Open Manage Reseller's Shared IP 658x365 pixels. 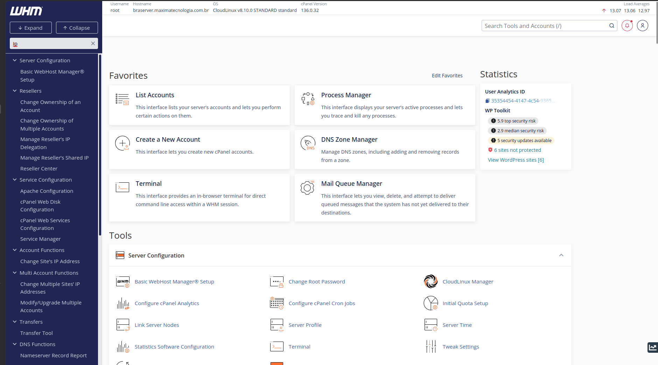click(x=55, y=157)
